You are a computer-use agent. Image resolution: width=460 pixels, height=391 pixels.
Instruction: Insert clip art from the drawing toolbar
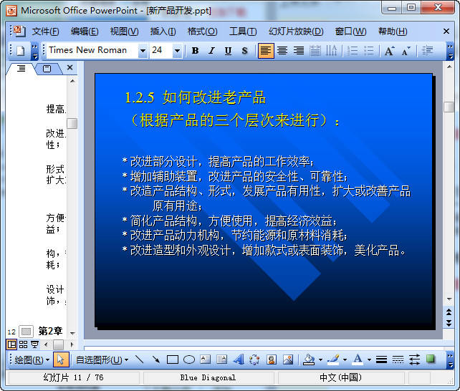pyautogui.click(x=272, y=359)
